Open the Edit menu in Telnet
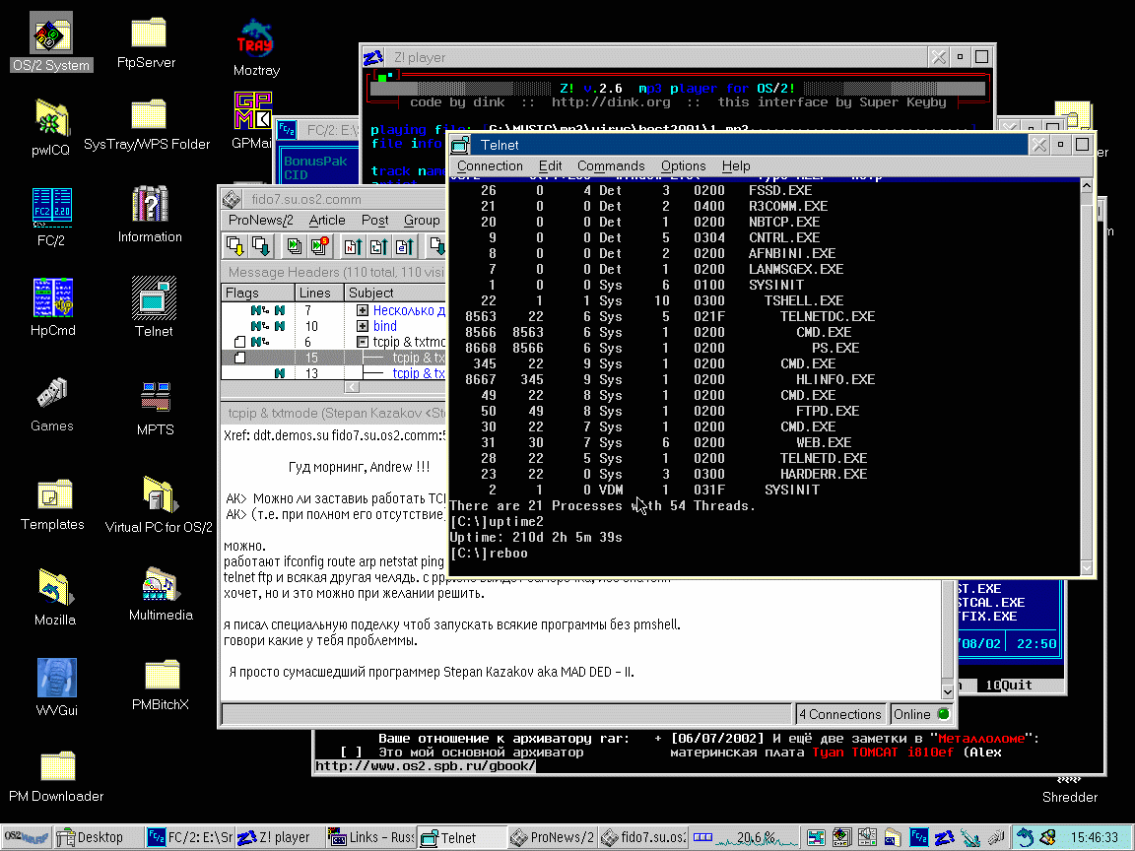This screenshot has width=1135, height=851. (550, 166)
